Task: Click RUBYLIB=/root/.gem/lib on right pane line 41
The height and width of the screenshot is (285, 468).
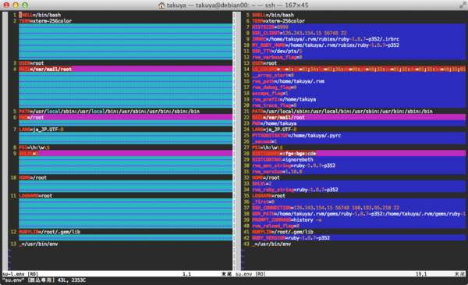Action: point(282,232)
